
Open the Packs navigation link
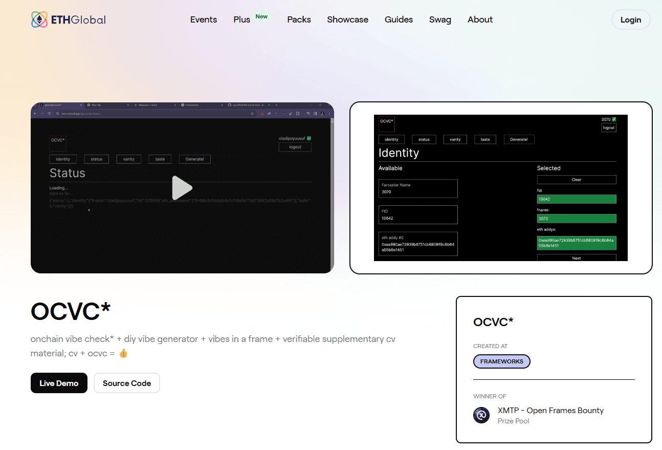click(299, 19)
